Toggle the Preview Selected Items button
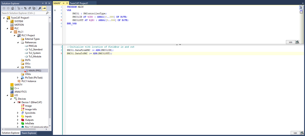 coord(44,8)
